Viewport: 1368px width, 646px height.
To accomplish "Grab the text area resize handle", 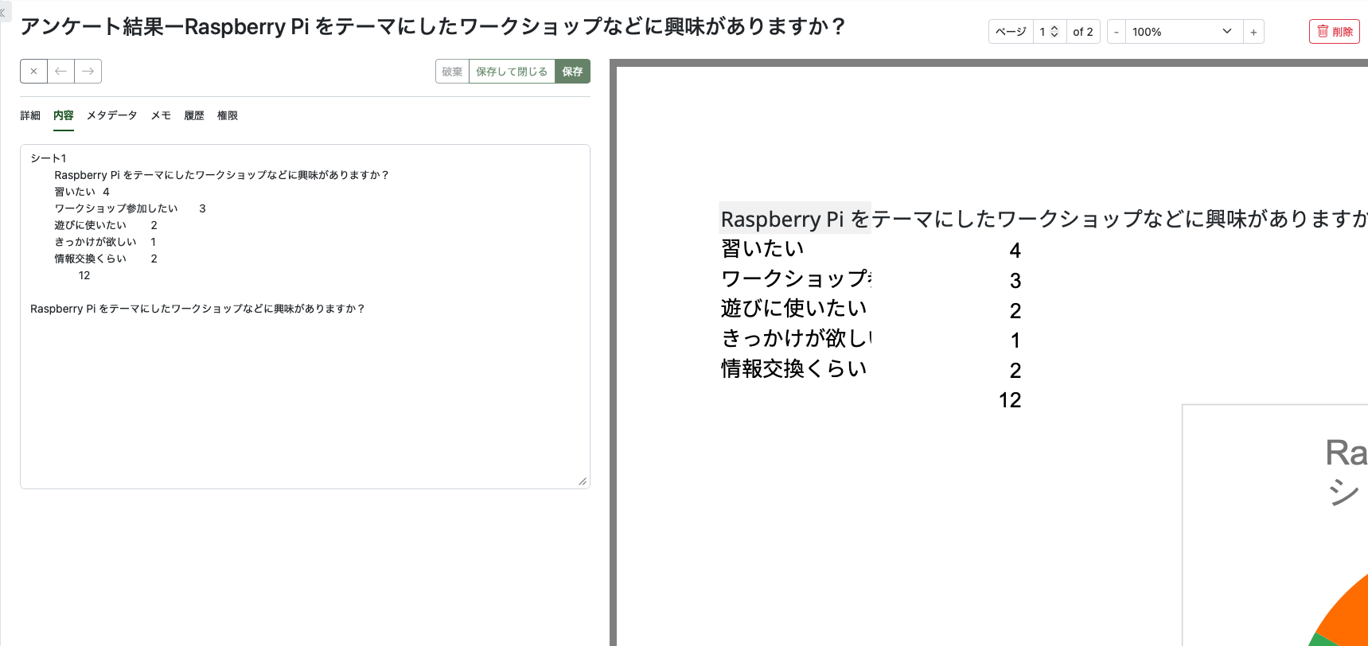I will (583, 482).
